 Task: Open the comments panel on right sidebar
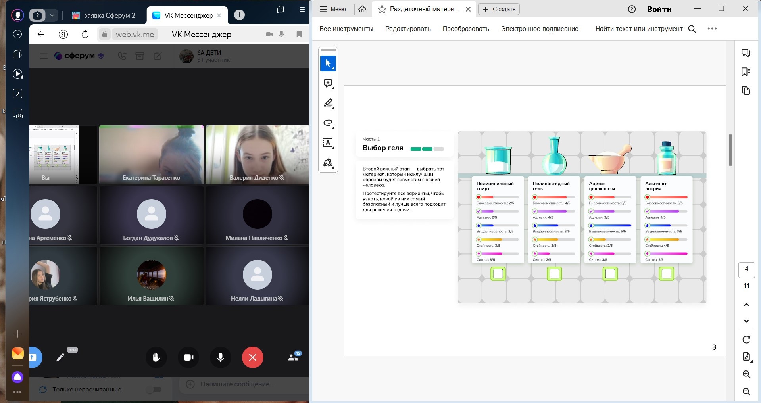[x=746, y=53]
